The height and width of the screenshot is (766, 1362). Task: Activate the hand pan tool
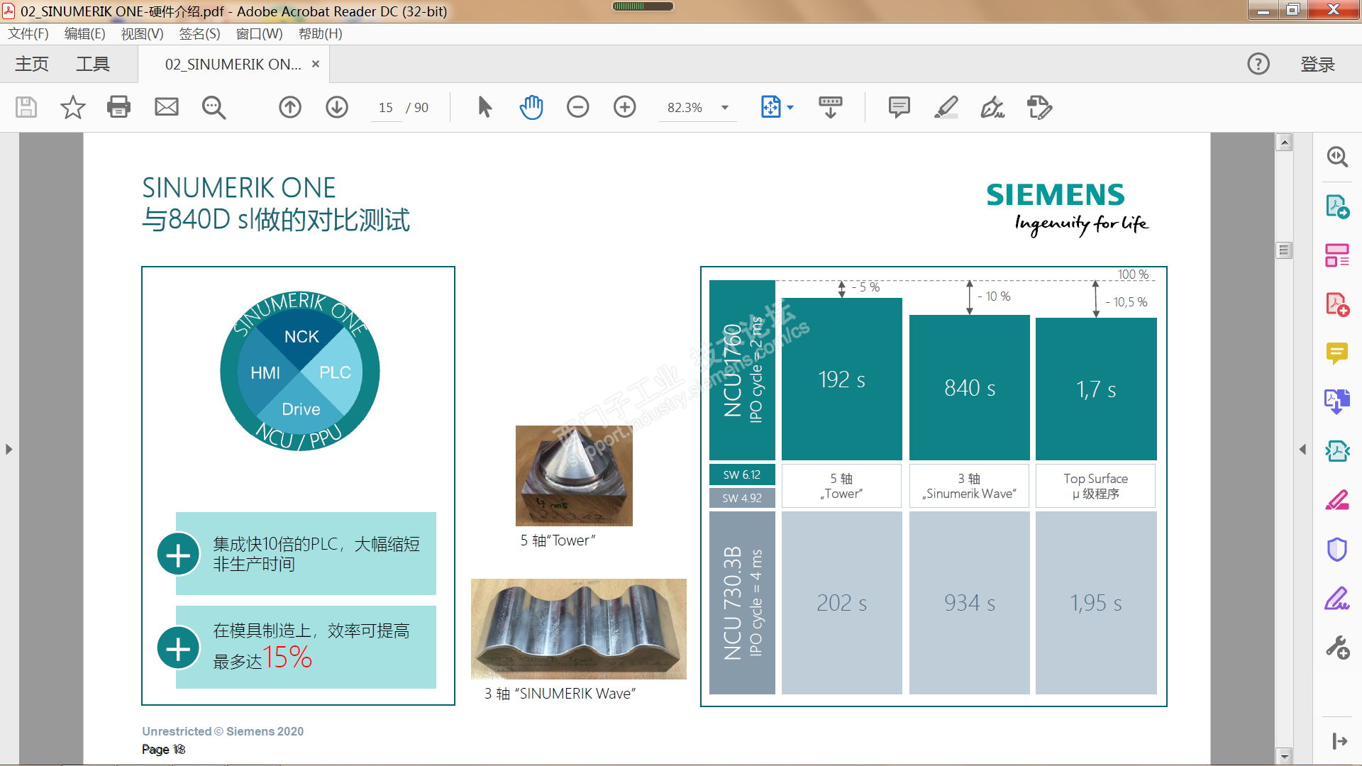pos(531,107)
